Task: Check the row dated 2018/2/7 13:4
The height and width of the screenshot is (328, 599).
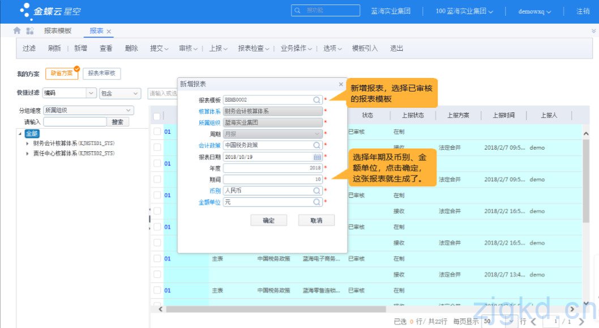Action: pyautogui.click(x=157, y=274)
